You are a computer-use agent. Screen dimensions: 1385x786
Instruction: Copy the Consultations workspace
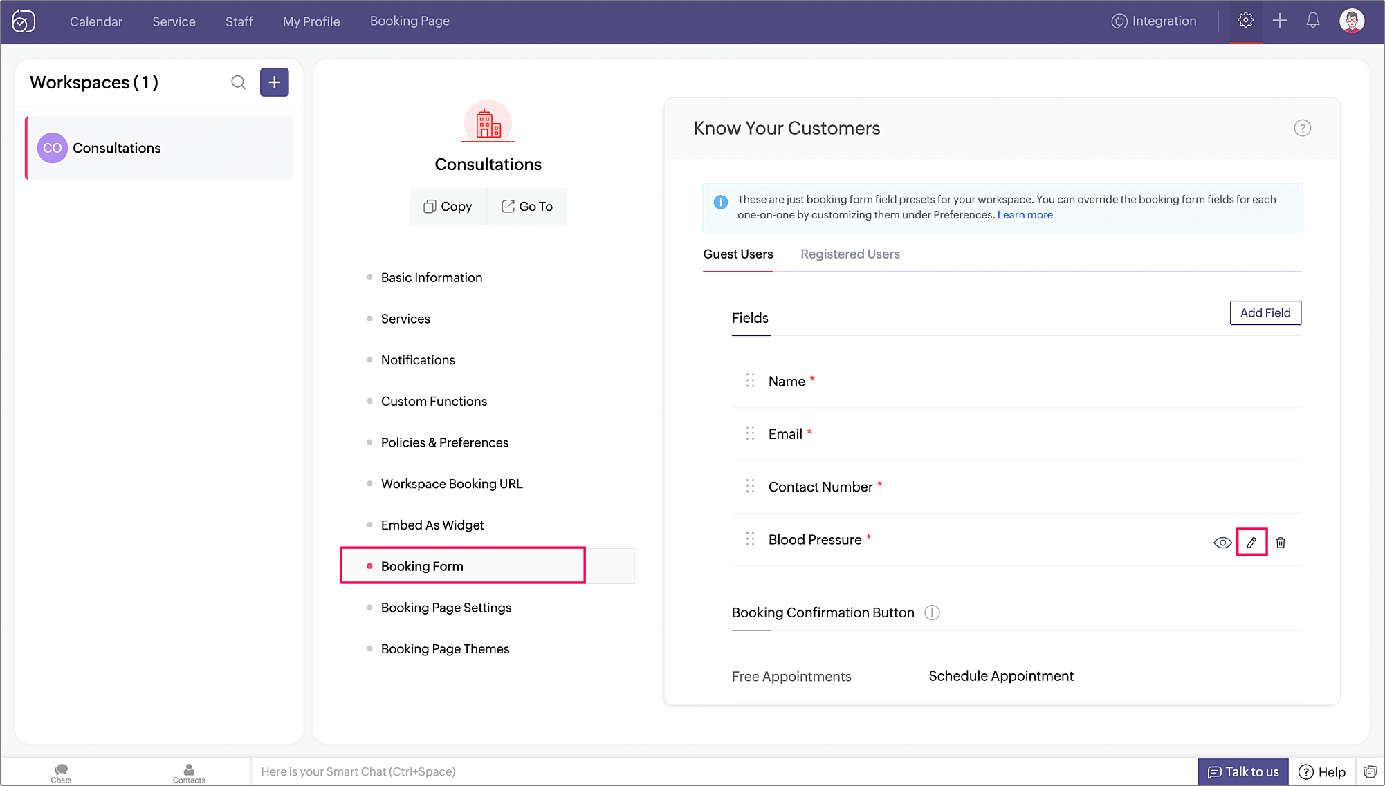pyautogui.click(x=448, y=207)
